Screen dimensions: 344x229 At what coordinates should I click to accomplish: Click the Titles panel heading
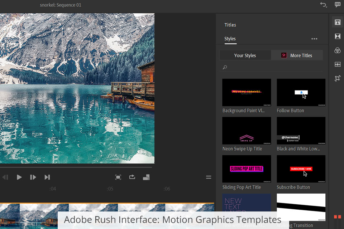point(230,25)
